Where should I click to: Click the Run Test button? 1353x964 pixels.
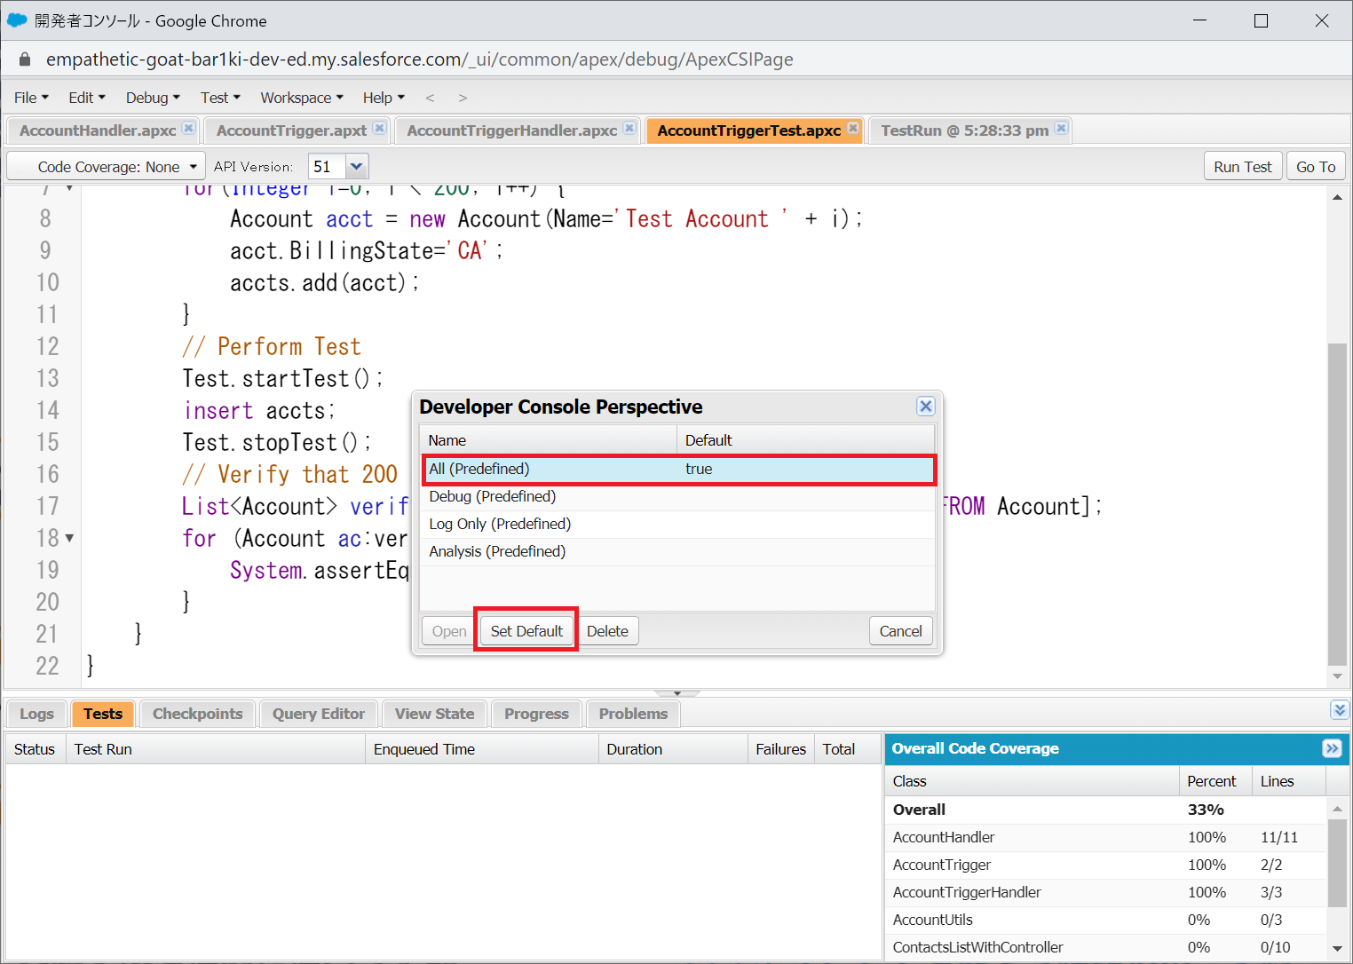tap(1242, 166)
